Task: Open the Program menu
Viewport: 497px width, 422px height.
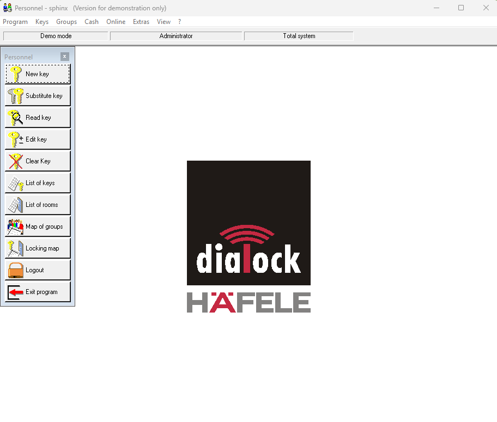Action: [15, 22]
